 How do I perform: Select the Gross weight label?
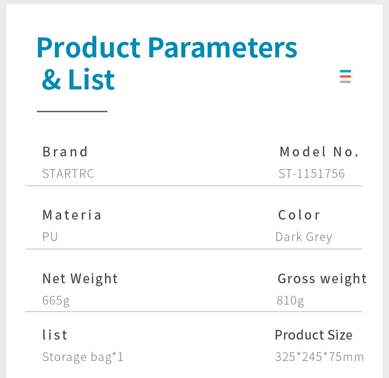click(322, 278)
